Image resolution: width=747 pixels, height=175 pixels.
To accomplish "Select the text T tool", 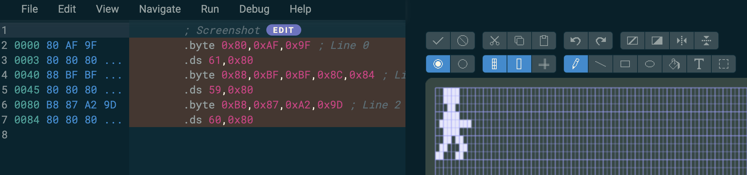I will [x=699, y=64].
